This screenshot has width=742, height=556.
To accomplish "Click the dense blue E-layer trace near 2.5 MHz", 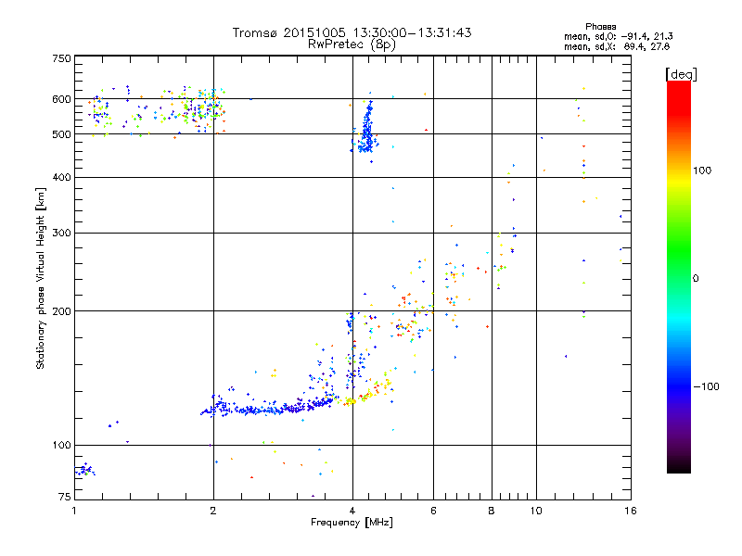I will click(265, 409).
